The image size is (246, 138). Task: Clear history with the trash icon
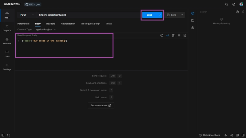(x=243, y=12)
